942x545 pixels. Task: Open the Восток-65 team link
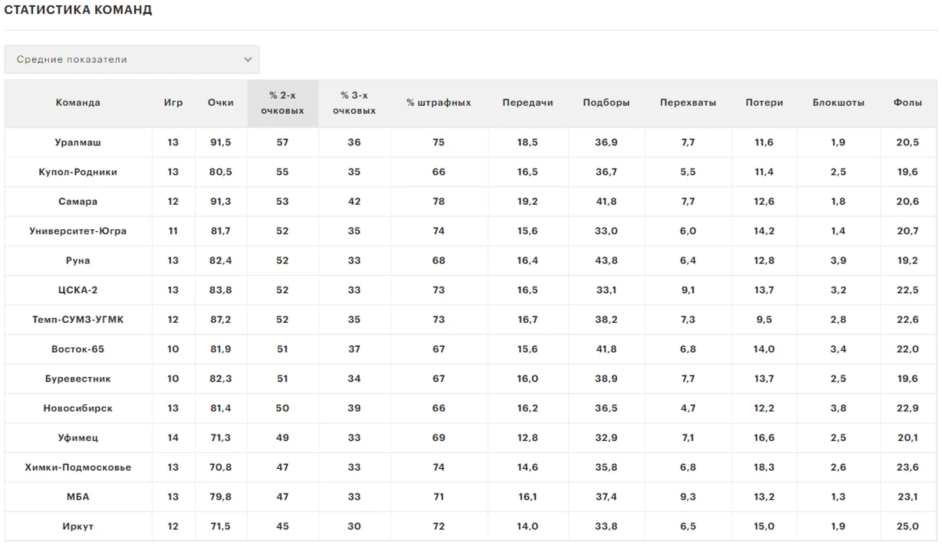point(78,349)
